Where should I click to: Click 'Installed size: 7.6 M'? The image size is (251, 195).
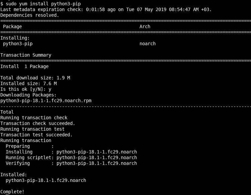pyautogui.click(x=28, y=84)
